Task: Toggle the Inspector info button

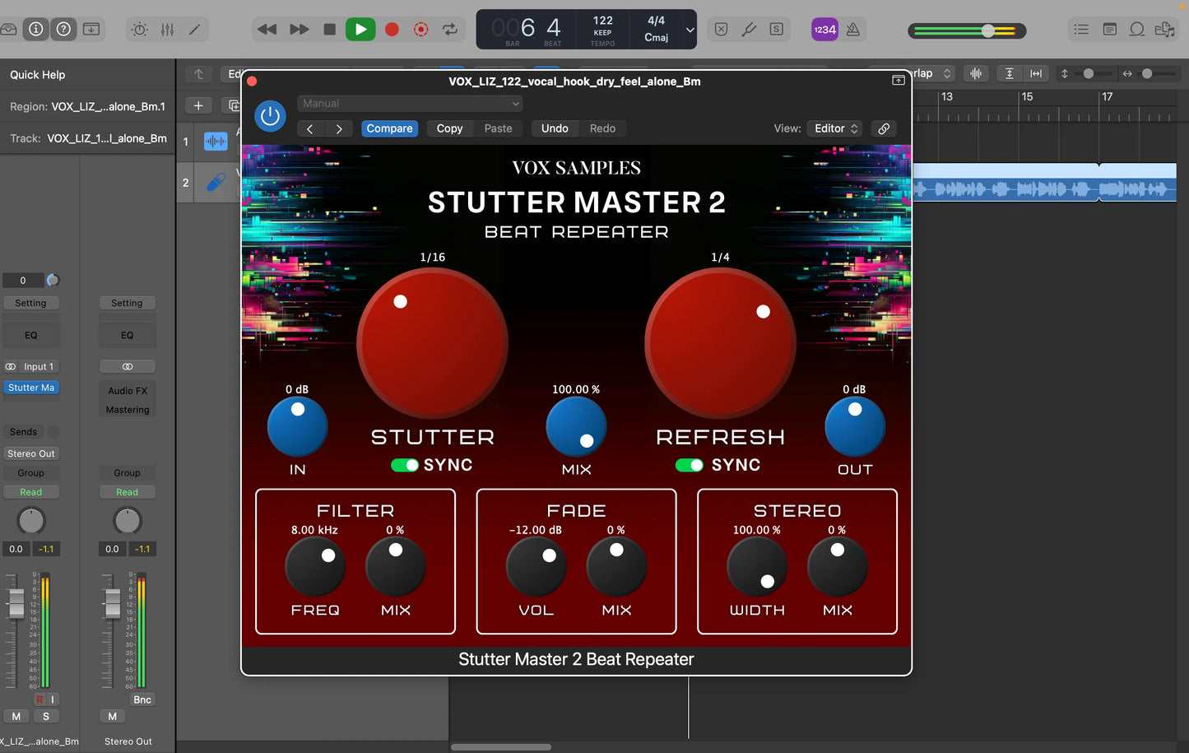Action: pos(35,30)
